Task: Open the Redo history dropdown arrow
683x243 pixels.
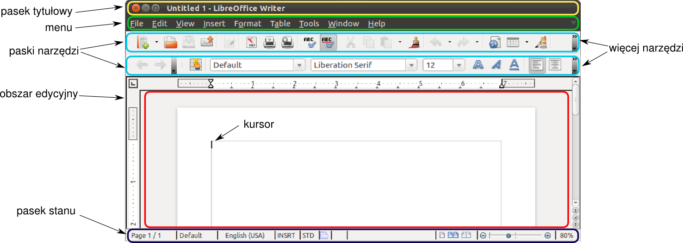Action: click(477, 43)
